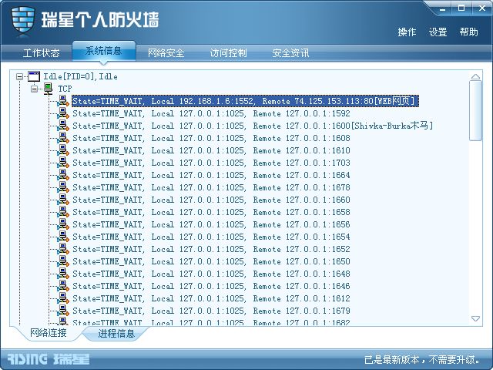Select row with Remote 127.0.0.1:1612
This screenshot has width=493, height=370.
(x=211, y=298)
